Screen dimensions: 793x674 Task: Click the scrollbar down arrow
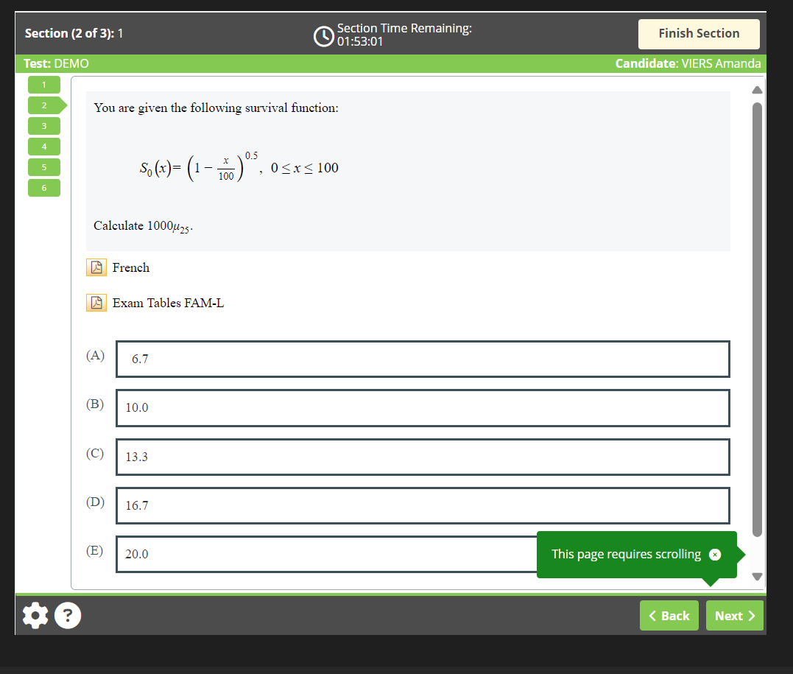757,577
